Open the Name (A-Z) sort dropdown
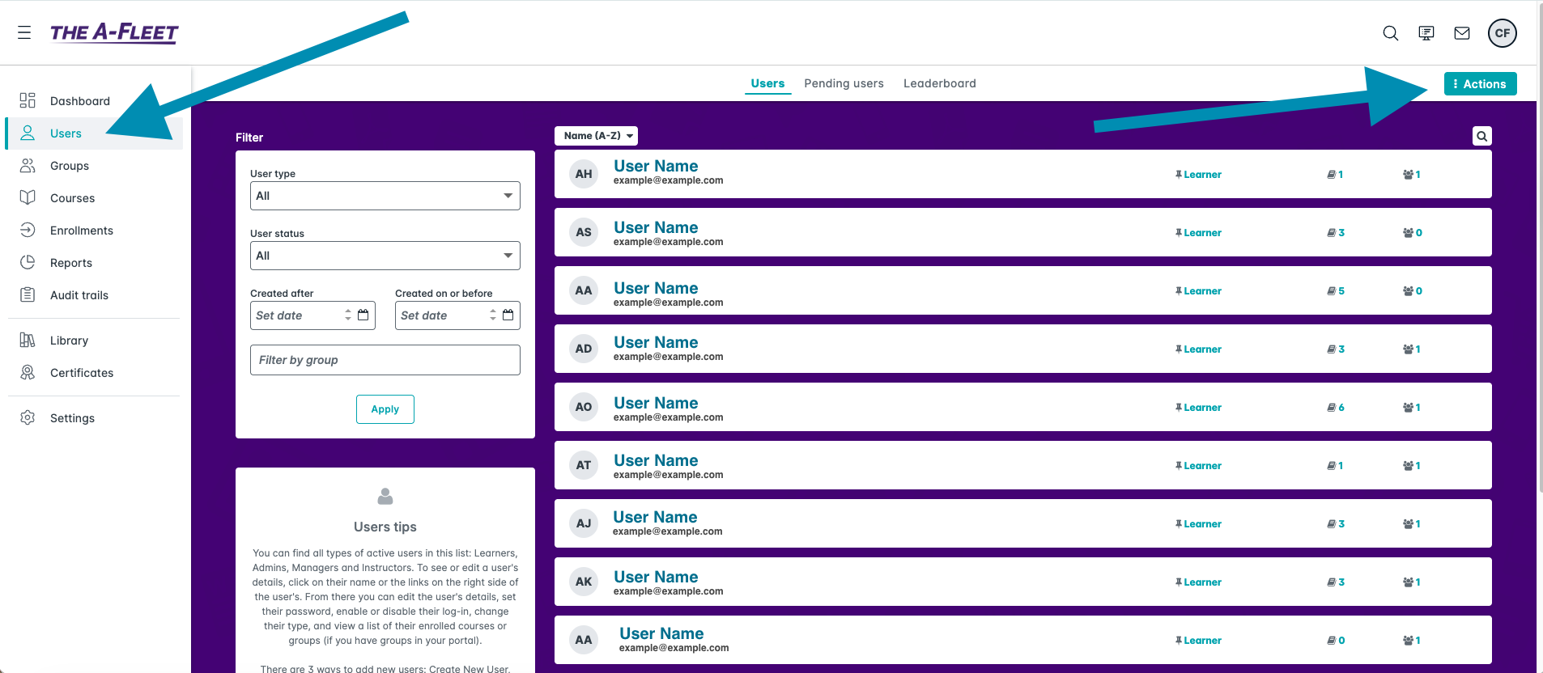1543x673 pixels. click(596, 136)
